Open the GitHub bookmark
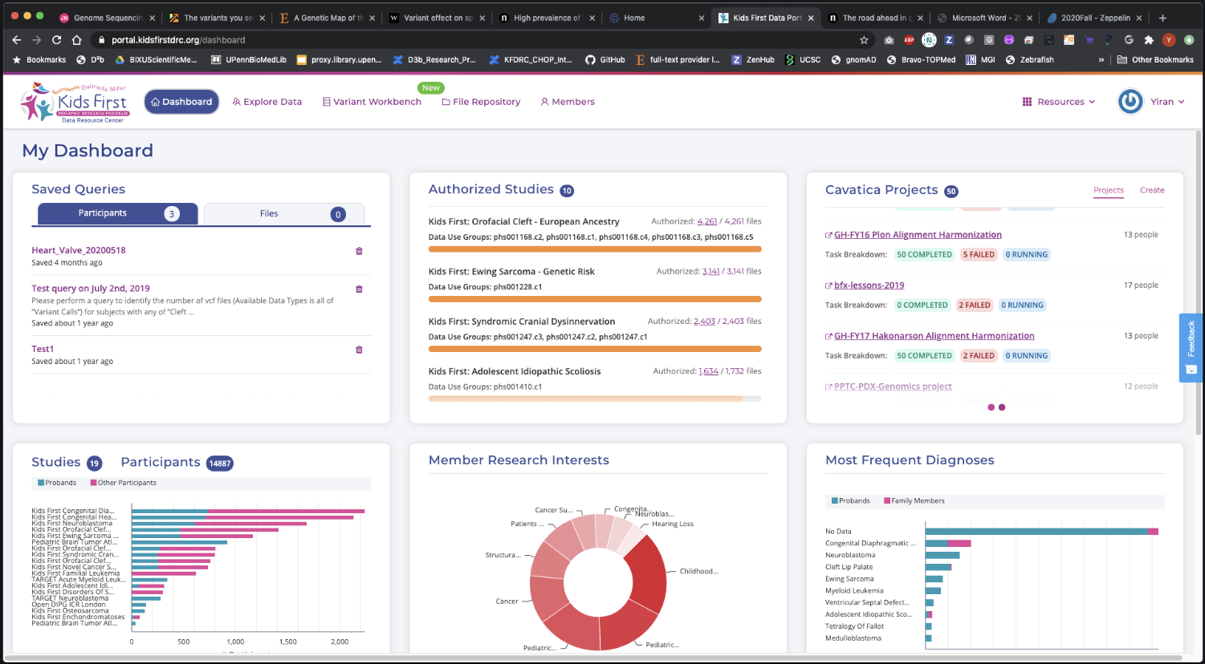Screen dimensions: 1205x664 pyautogui.click(x=605, y=59)
